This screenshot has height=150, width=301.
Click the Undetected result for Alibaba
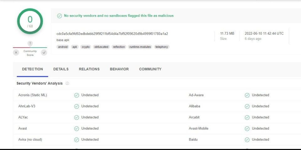(261, 106)
